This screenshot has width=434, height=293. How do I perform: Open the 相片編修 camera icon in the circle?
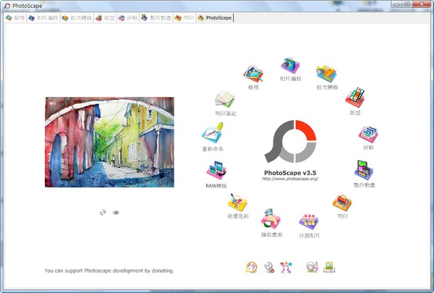pos(290,66)
